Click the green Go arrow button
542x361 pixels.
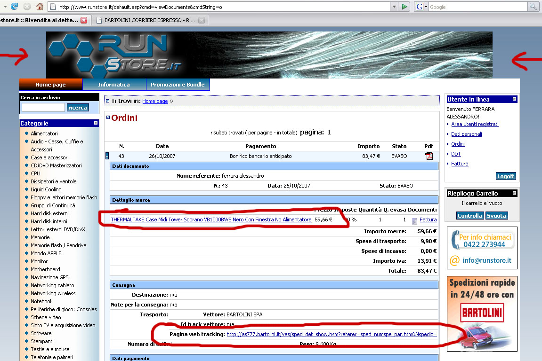[404, 7]
